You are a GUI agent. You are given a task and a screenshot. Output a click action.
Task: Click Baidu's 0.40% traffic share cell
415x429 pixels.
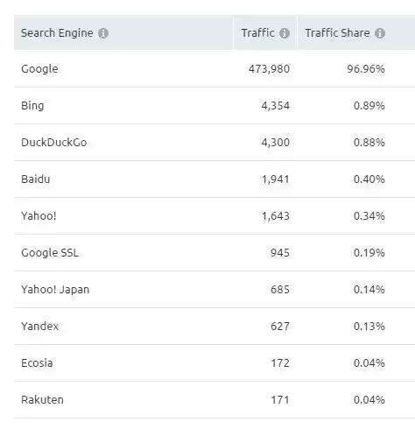tap(369, 179)
